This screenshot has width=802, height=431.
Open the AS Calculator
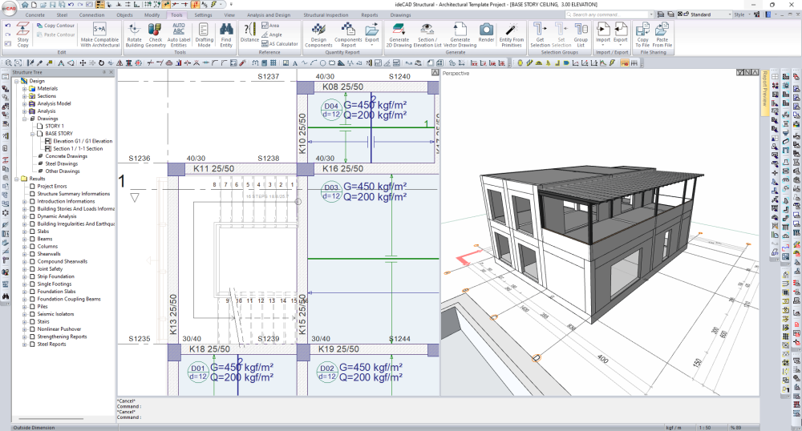281,44
